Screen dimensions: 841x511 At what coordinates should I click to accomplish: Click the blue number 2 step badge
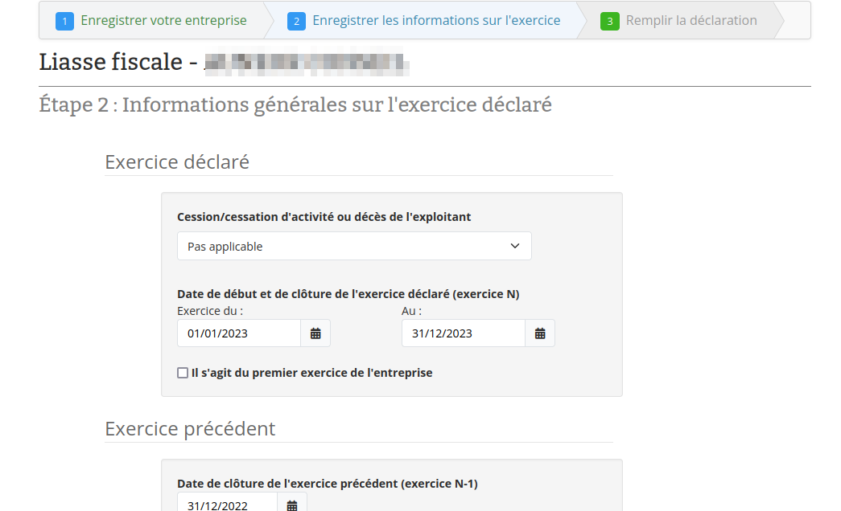296,21
